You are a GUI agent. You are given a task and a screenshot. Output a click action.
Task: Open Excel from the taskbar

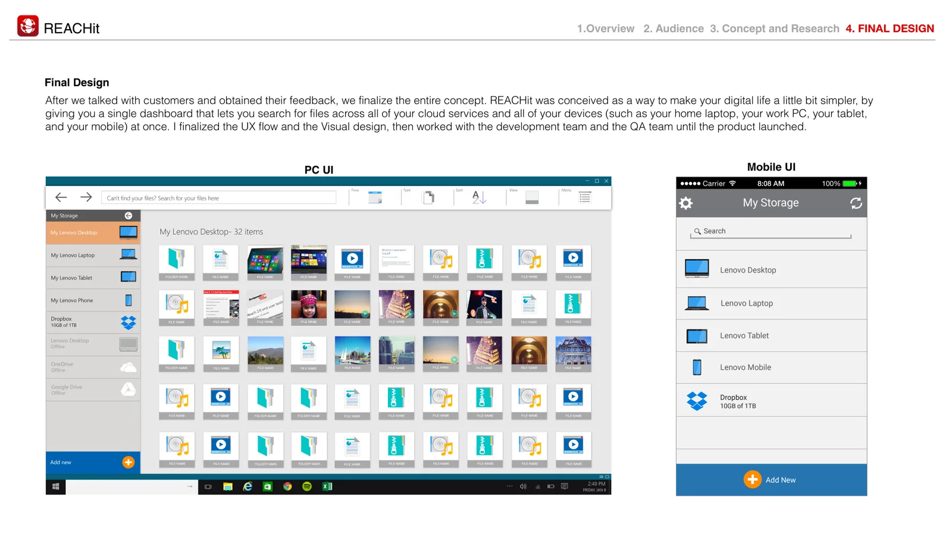coord(327,487)
